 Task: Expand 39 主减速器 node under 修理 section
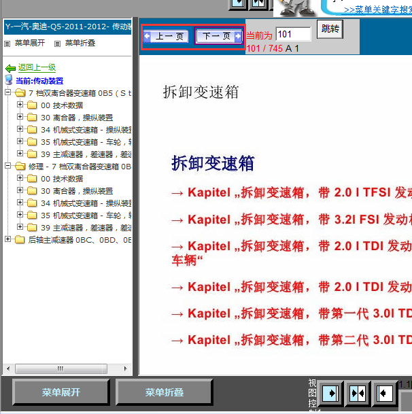point(20,227)
